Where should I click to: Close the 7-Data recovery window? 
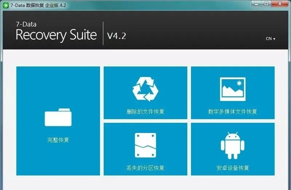click(x=280, y=4)
